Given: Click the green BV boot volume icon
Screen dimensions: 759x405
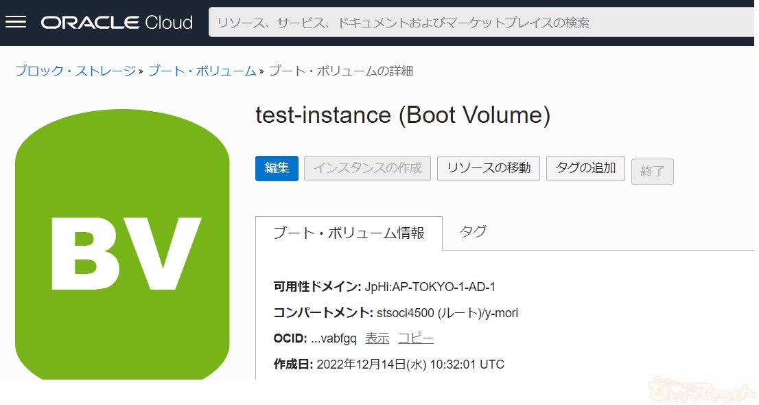Looking at the screenshot, I should 122,244.
